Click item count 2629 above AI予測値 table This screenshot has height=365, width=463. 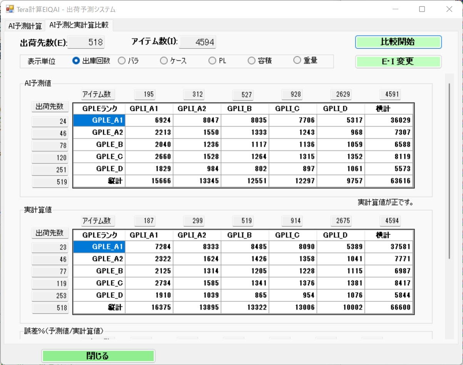coord(341,94)
